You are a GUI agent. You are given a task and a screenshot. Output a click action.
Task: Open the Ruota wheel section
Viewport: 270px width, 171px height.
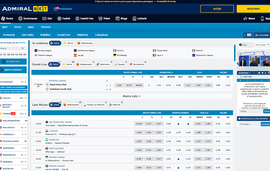[x=7, y=19]
